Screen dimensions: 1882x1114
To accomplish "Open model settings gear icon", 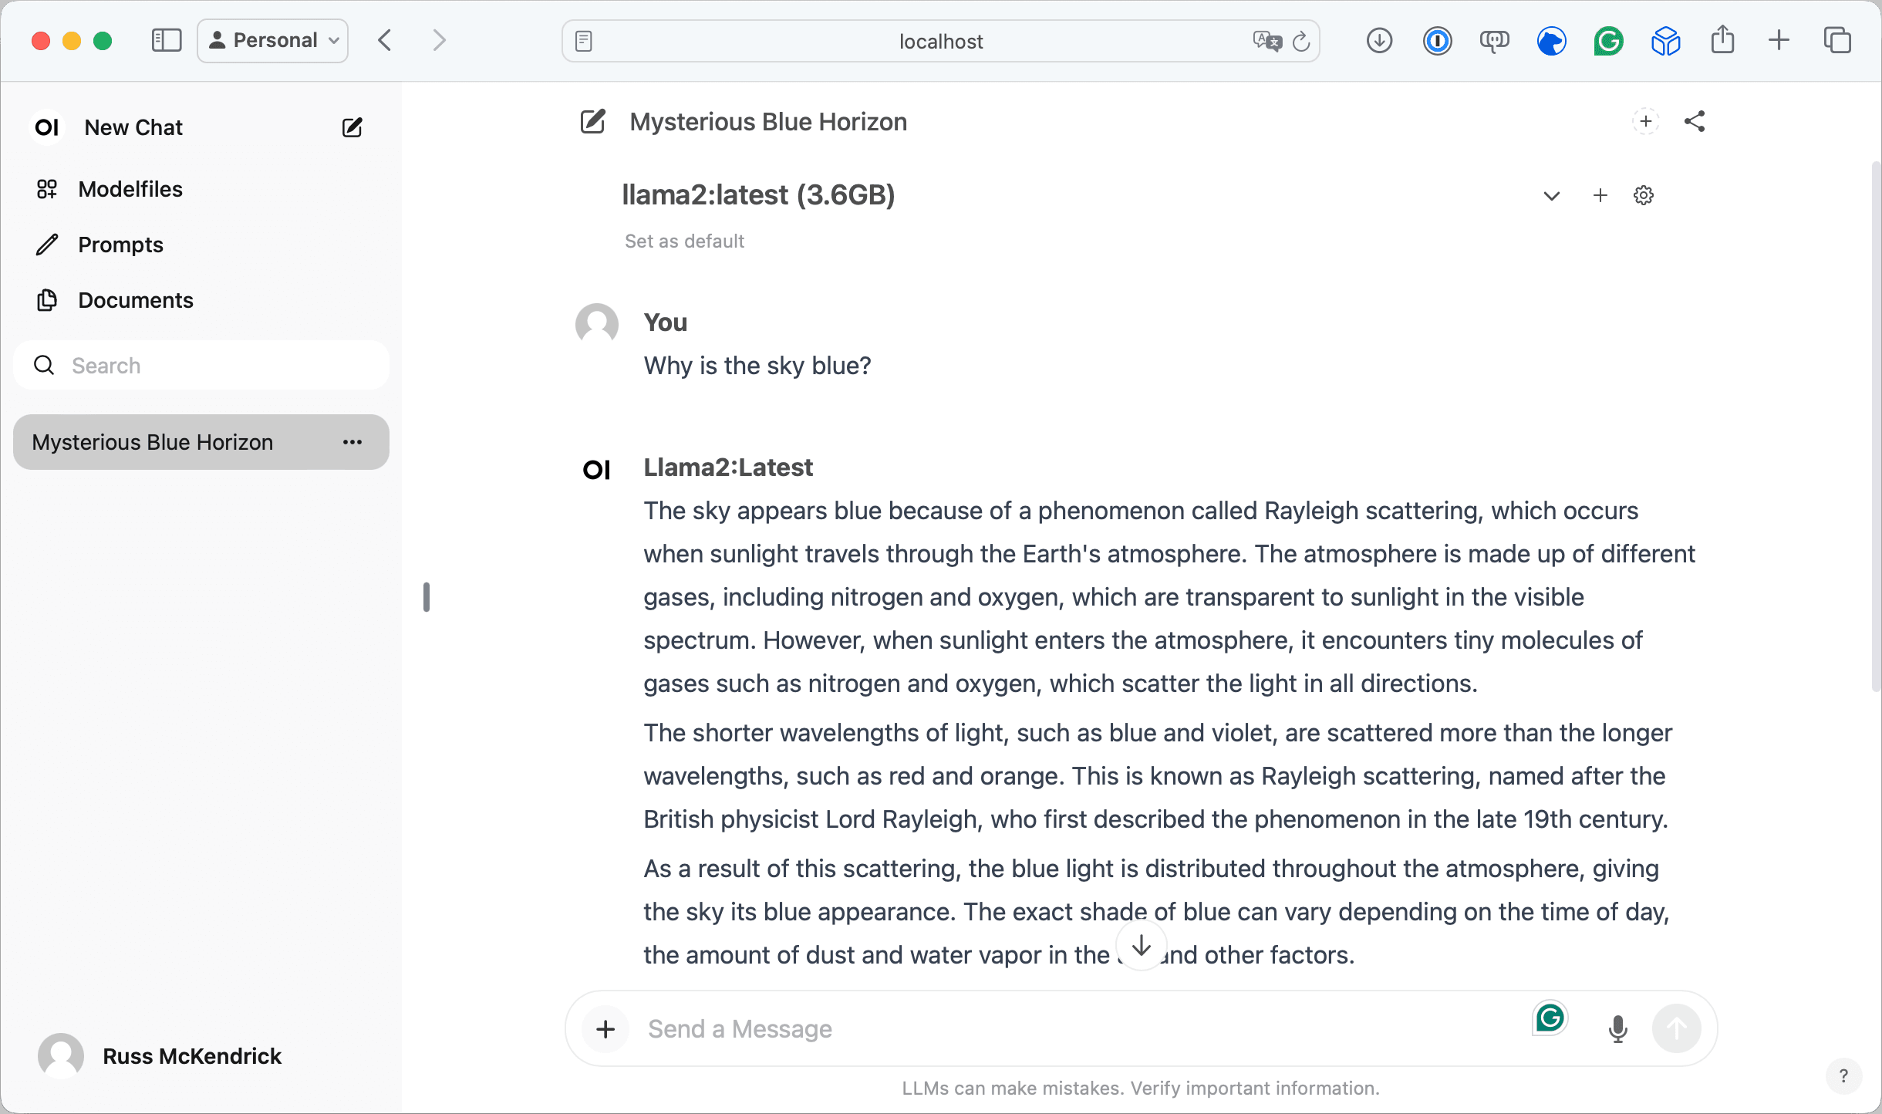I will point(1643,196).
